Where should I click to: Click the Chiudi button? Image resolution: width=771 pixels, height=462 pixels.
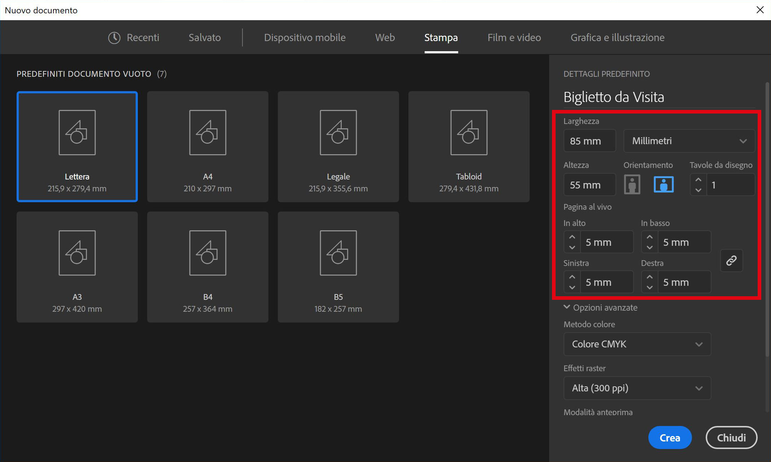(731, 437)
